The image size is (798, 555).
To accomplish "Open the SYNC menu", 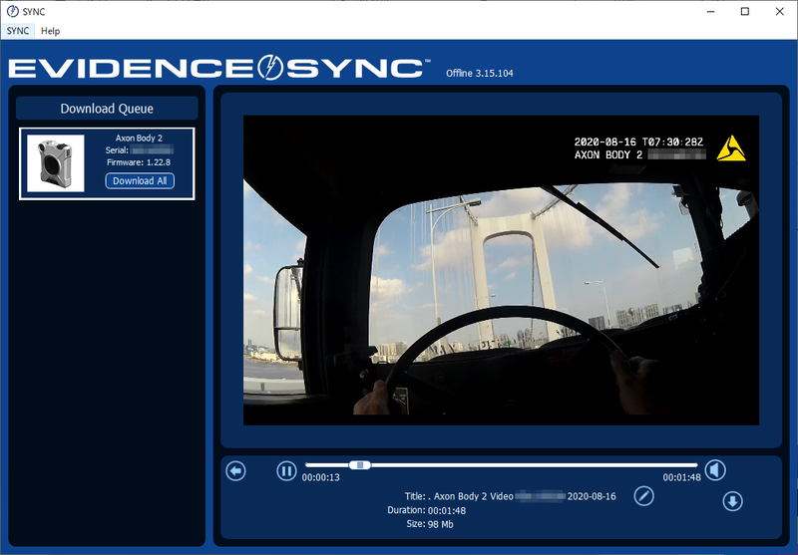I will coord(18,31).
